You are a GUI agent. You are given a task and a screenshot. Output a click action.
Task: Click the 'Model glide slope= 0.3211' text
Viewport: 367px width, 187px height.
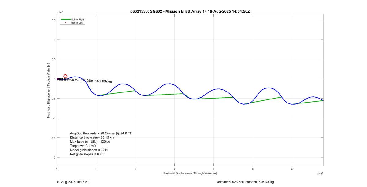[x=89, y=150]
